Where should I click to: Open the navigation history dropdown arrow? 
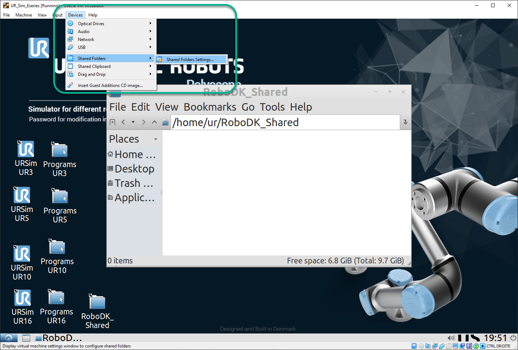click(133, 122)
